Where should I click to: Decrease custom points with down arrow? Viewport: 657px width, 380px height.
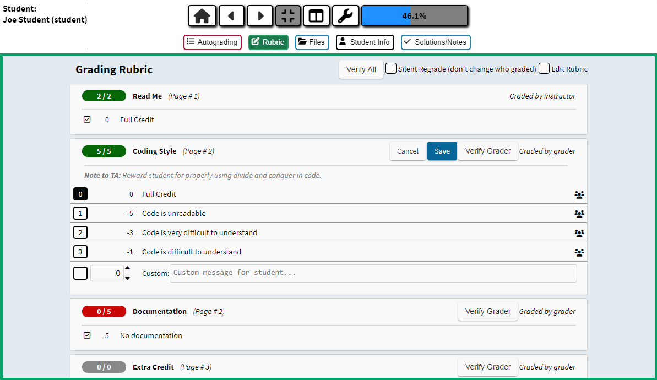tap(127, 278)
